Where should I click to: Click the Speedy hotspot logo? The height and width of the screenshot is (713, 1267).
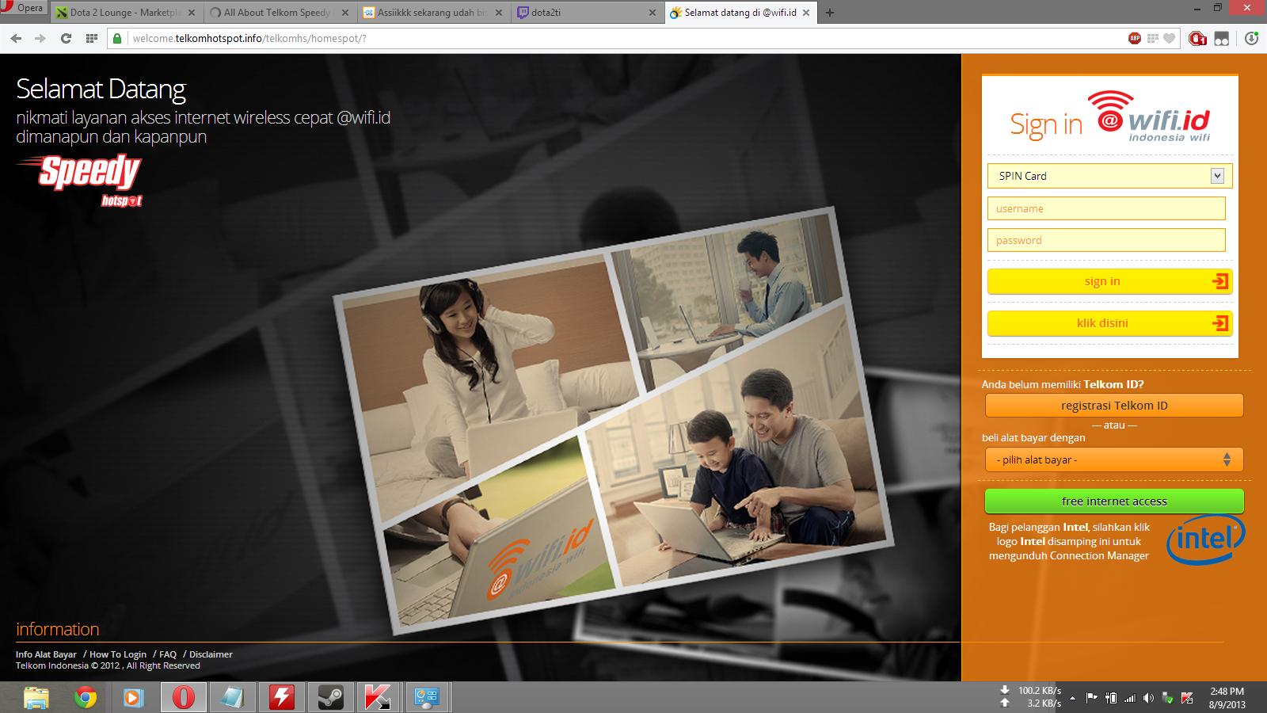point(79,181)
